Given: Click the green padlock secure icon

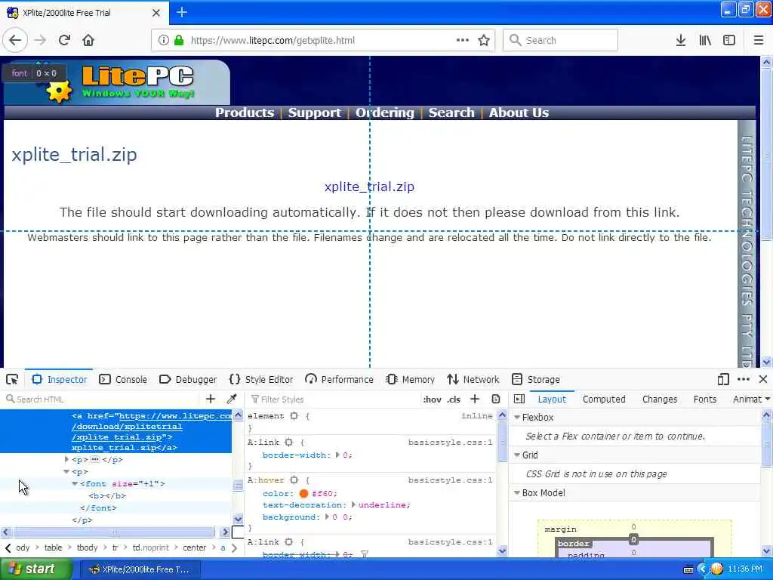Looking at the screenshot, I should 179,41.
